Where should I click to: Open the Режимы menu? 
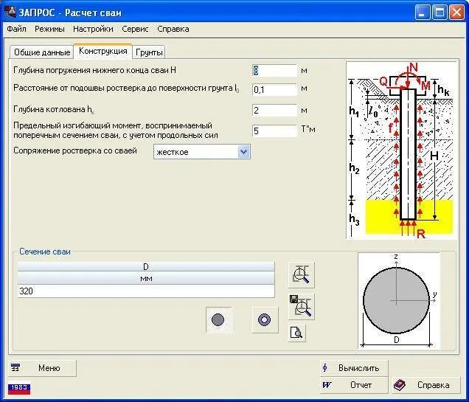[x=49, y=29]
